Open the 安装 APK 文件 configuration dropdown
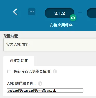 50,45
